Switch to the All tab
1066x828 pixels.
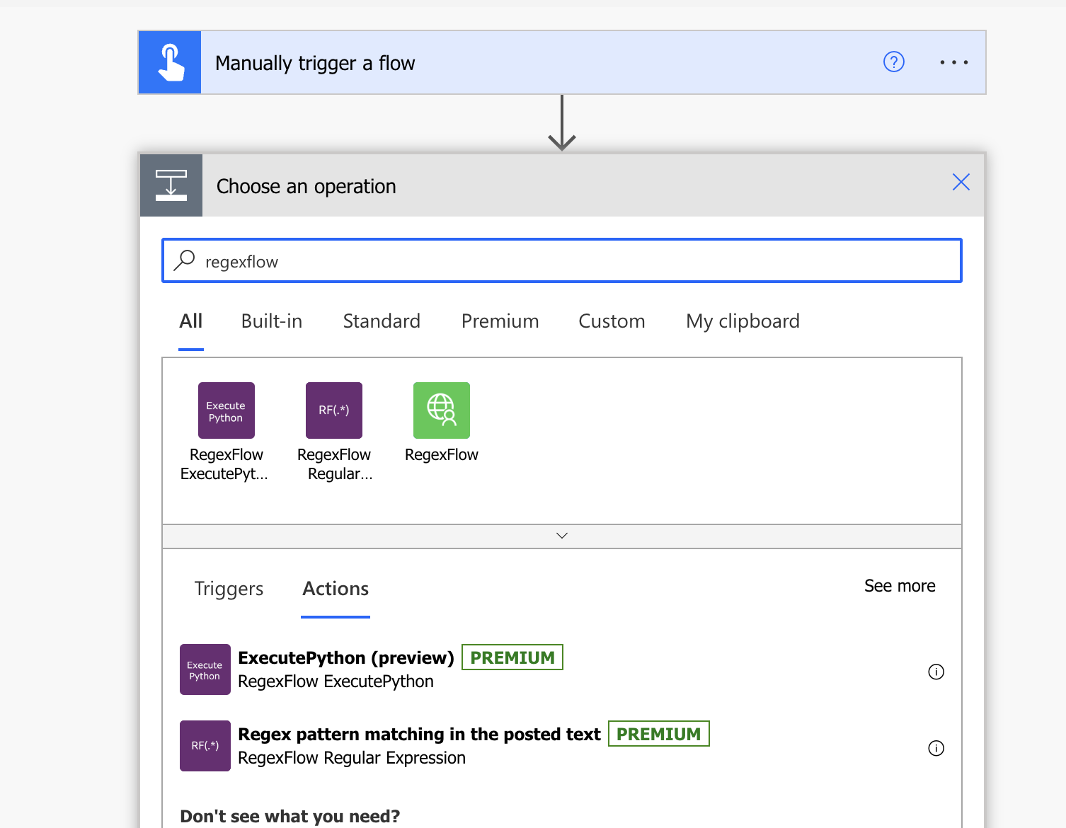pyautogui.click(x=190, y=321)
